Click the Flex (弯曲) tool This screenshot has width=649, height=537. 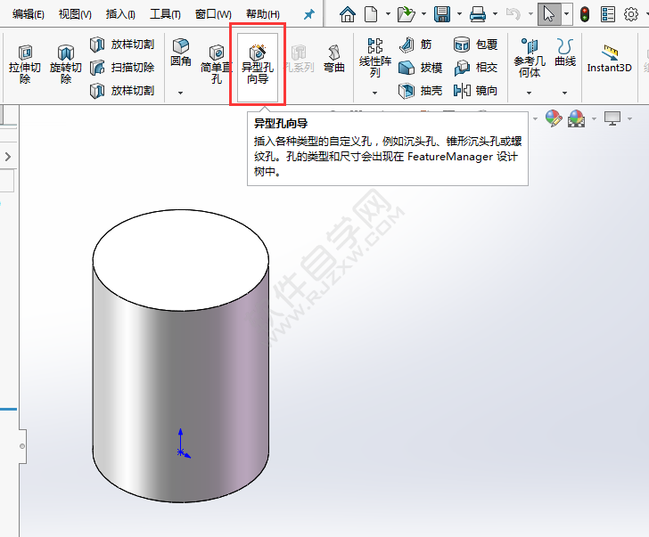pos(334,59)
